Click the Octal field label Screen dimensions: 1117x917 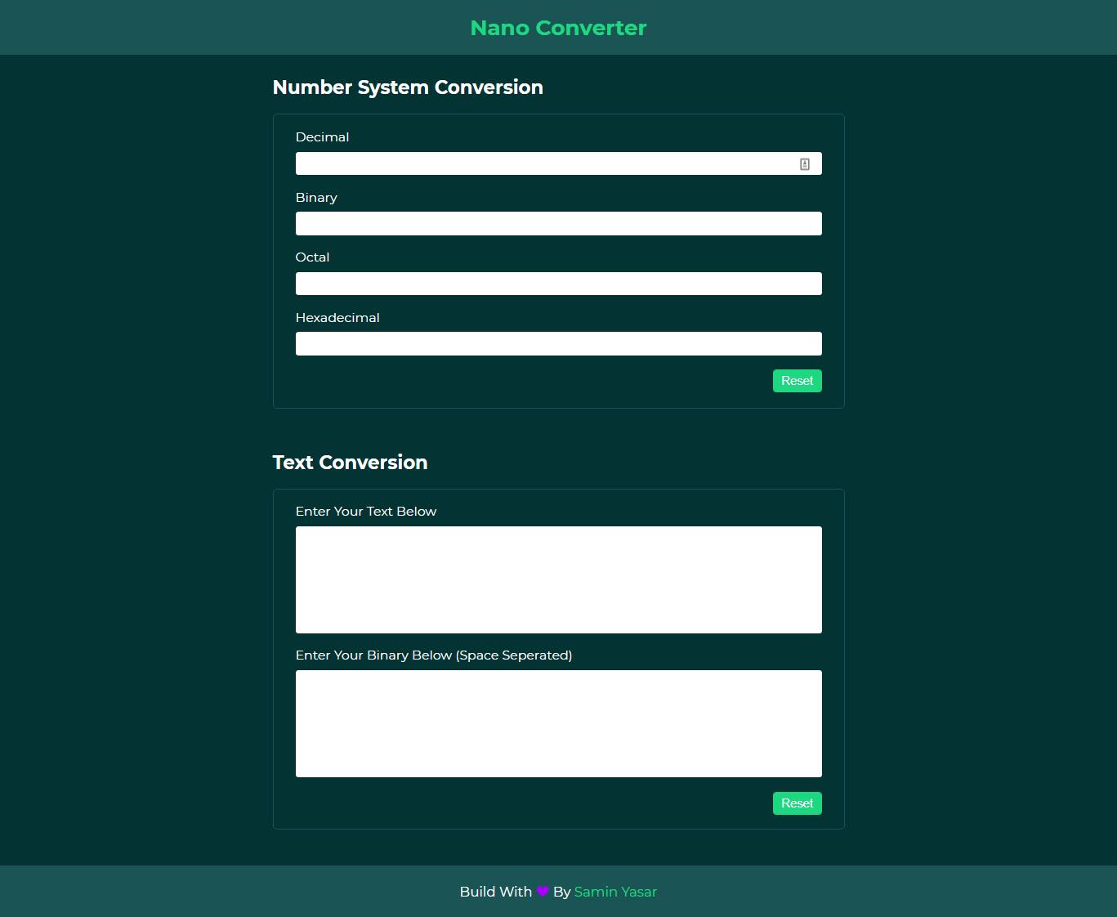click(312, 257)
